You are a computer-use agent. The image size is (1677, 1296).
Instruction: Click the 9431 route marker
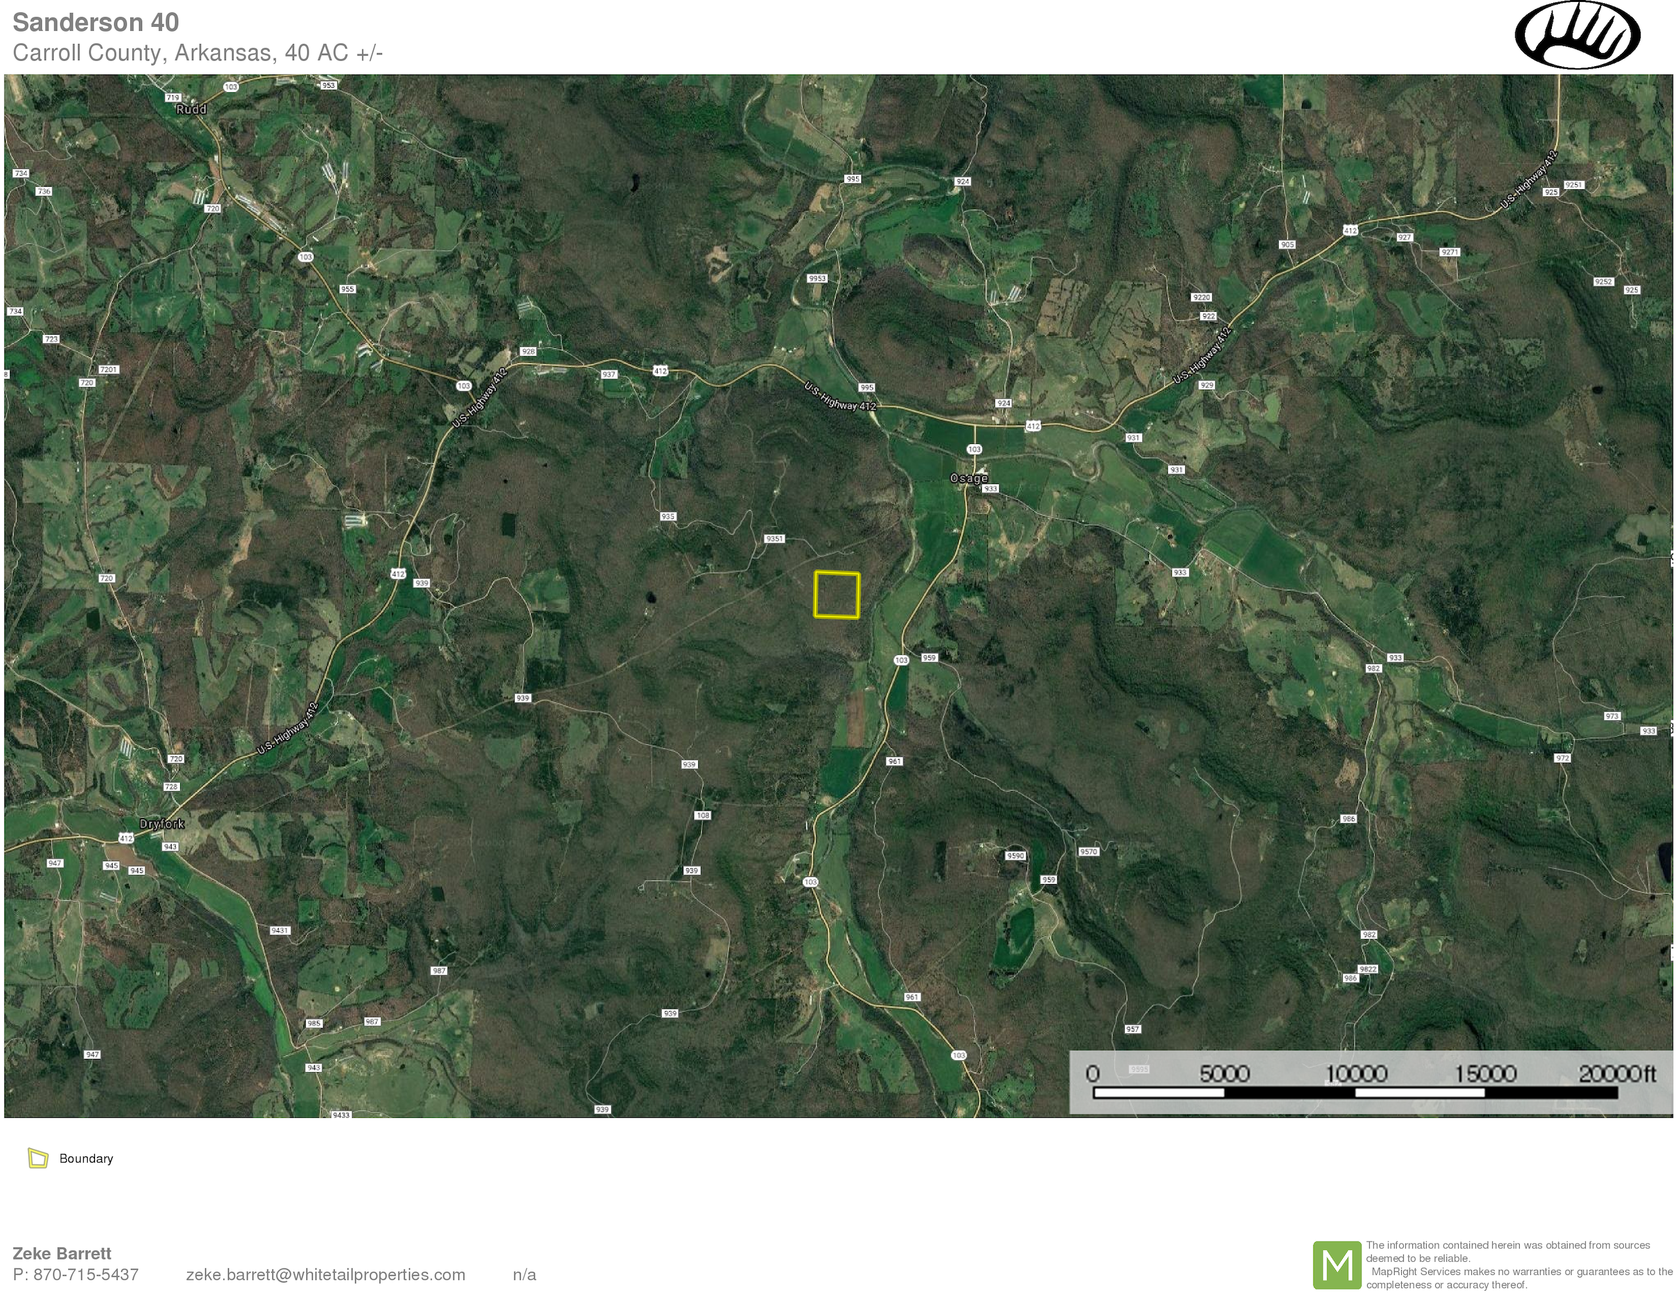tap(280, 931)
